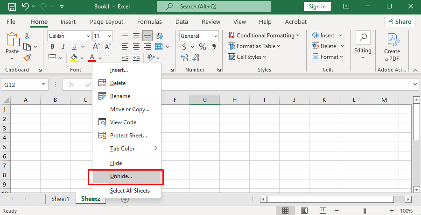
Task: Expand the General number format dropdown
Action: pos(199,36)
